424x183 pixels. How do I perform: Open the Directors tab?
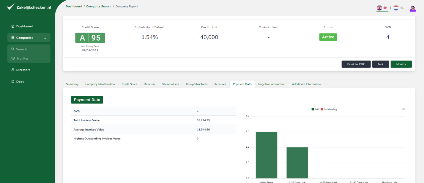click(x=150, y=84)
